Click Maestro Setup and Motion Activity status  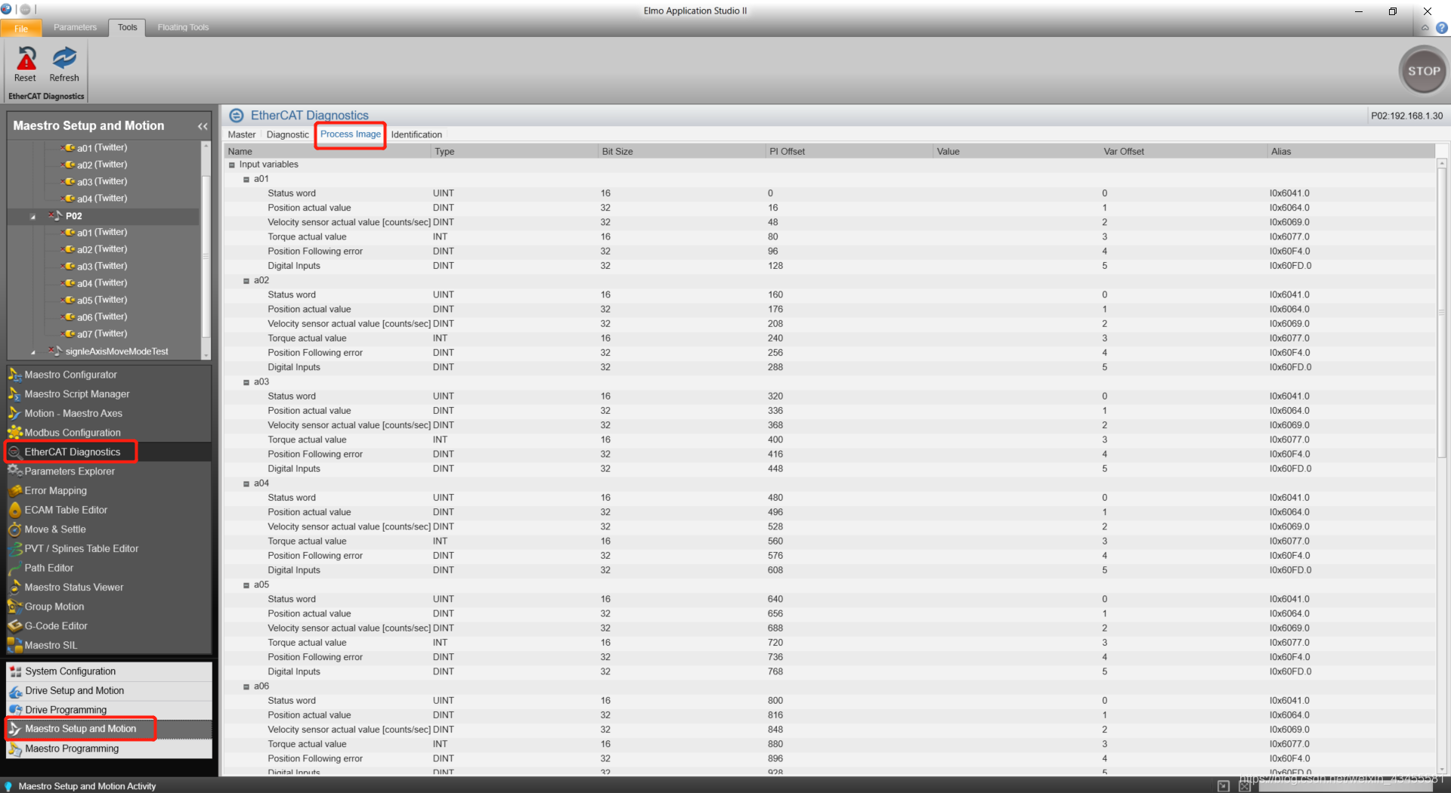point(87,786)
